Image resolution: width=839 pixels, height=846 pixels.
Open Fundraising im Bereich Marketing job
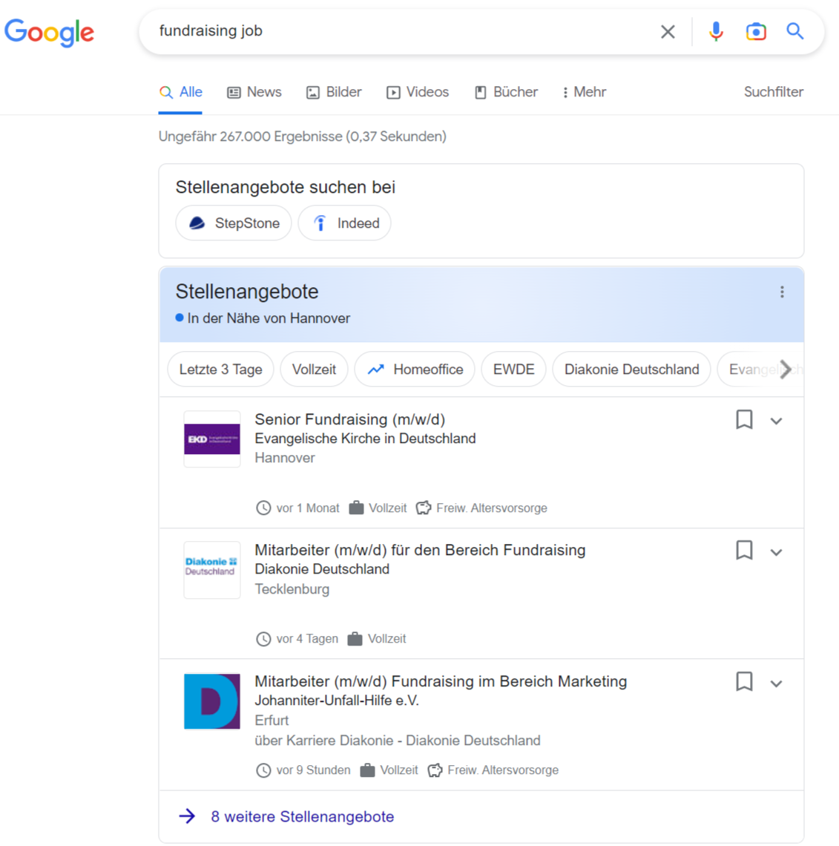(441, 681)
